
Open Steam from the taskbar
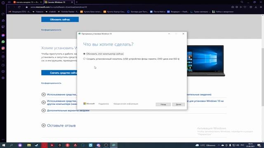(x=37, y=145)
